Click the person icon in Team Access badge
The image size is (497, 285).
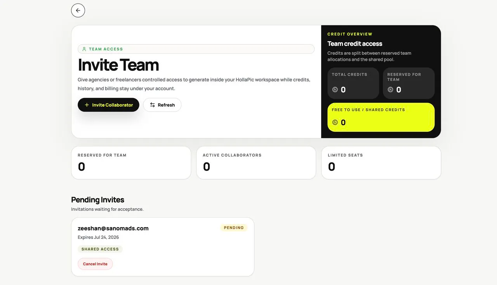click(x=84, y=49)
